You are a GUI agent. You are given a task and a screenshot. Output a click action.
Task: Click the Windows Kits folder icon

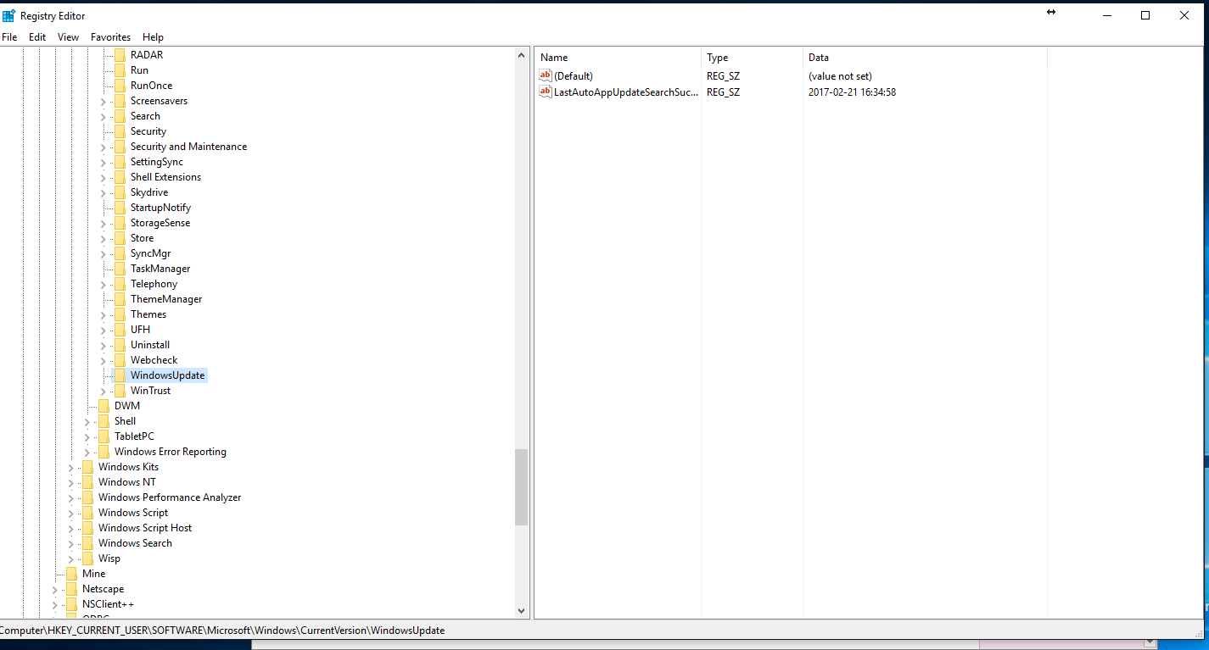click(x=87, y=467)
